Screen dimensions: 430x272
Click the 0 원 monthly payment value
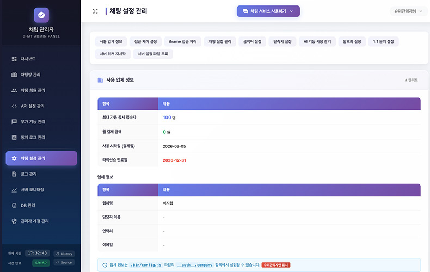pyautogui.click(x=167, y=132)
